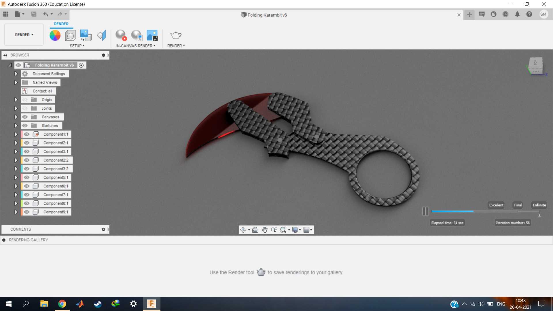Select the Look At tool
This screenshot has width=553, height=311.
tap(255, 230)
